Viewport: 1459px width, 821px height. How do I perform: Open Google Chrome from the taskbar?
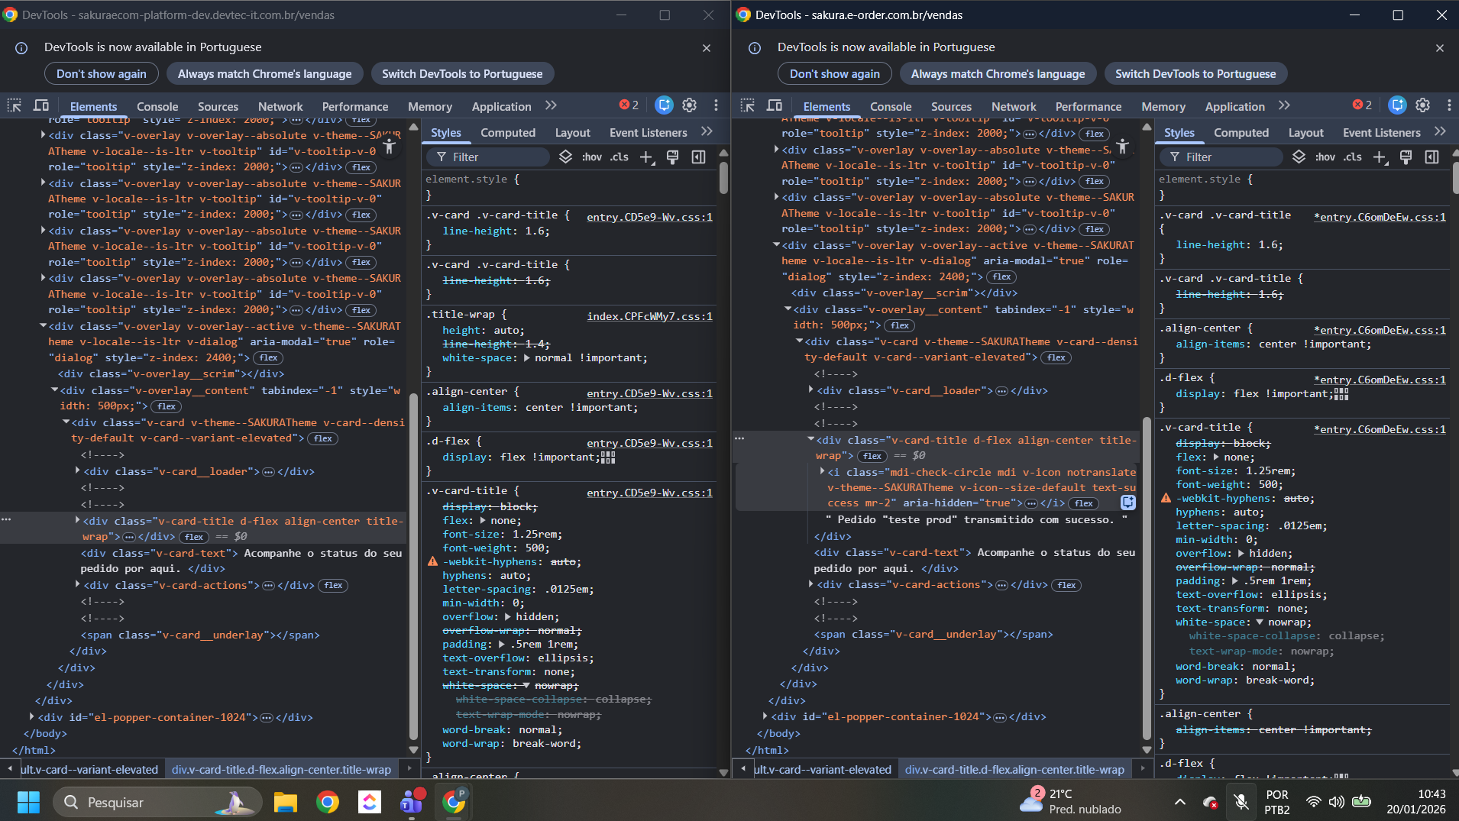pyautogui.click(x=328, y=802)
